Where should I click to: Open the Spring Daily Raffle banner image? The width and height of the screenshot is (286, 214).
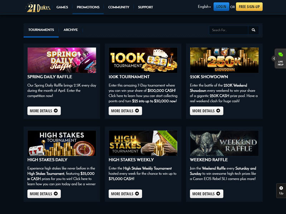coord(62,60)
